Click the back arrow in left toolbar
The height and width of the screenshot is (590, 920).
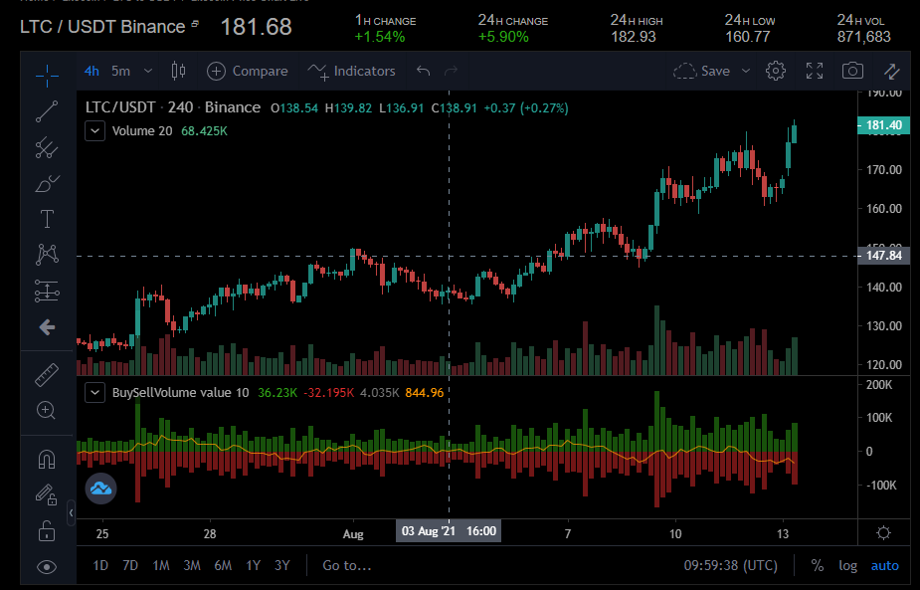[47, 327]
